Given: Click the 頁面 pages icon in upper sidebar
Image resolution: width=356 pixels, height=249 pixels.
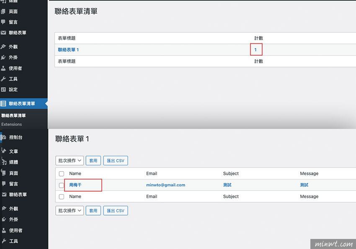Looking at the screenshot, I should (x=3, y=11).
